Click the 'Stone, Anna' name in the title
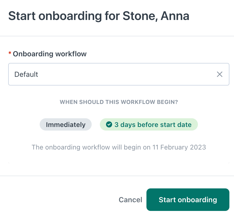Screen dimensions: 234x214 pos(156,16)
